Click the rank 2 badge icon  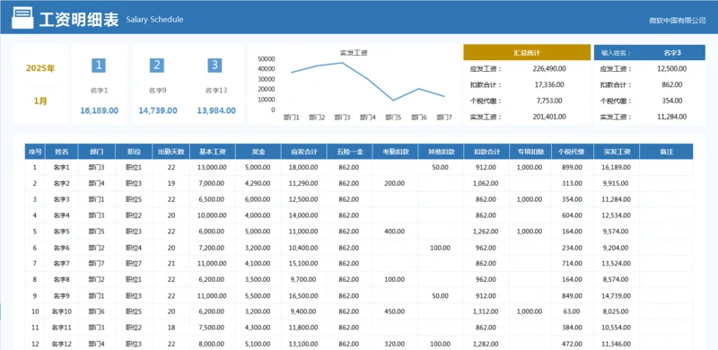(156, 66)
